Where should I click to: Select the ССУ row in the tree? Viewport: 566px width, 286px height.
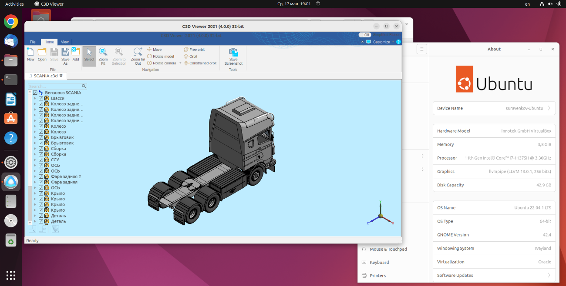point(55,160)
